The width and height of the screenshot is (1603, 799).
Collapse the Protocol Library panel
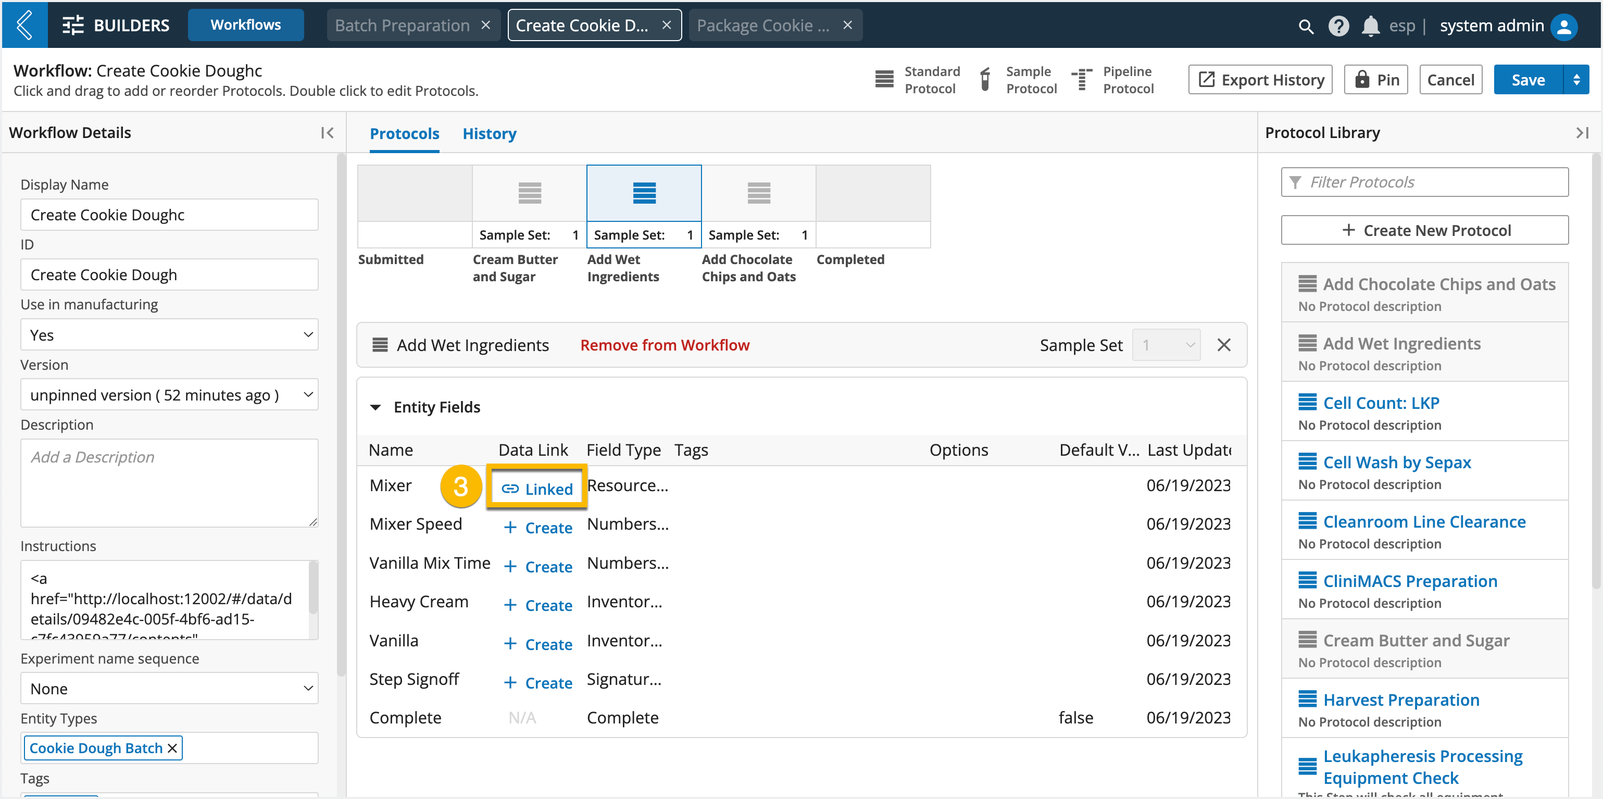coord(1583,132)
